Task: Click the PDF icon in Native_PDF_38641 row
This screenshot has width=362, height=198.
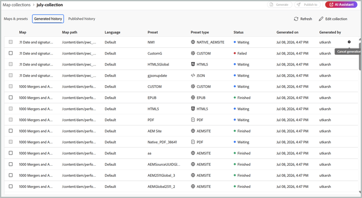Action: pos(193,142)
